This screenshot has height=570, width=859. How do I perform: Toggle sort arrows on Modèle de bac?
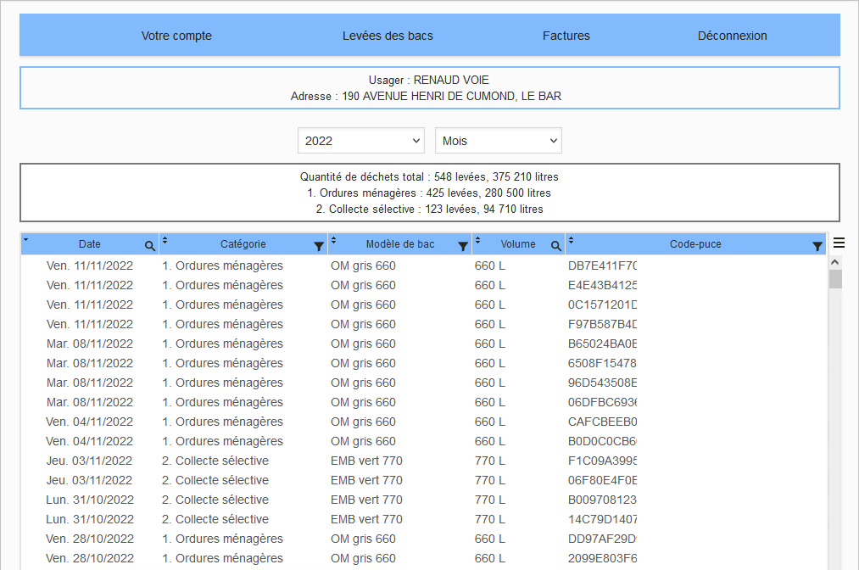[334, 241]
